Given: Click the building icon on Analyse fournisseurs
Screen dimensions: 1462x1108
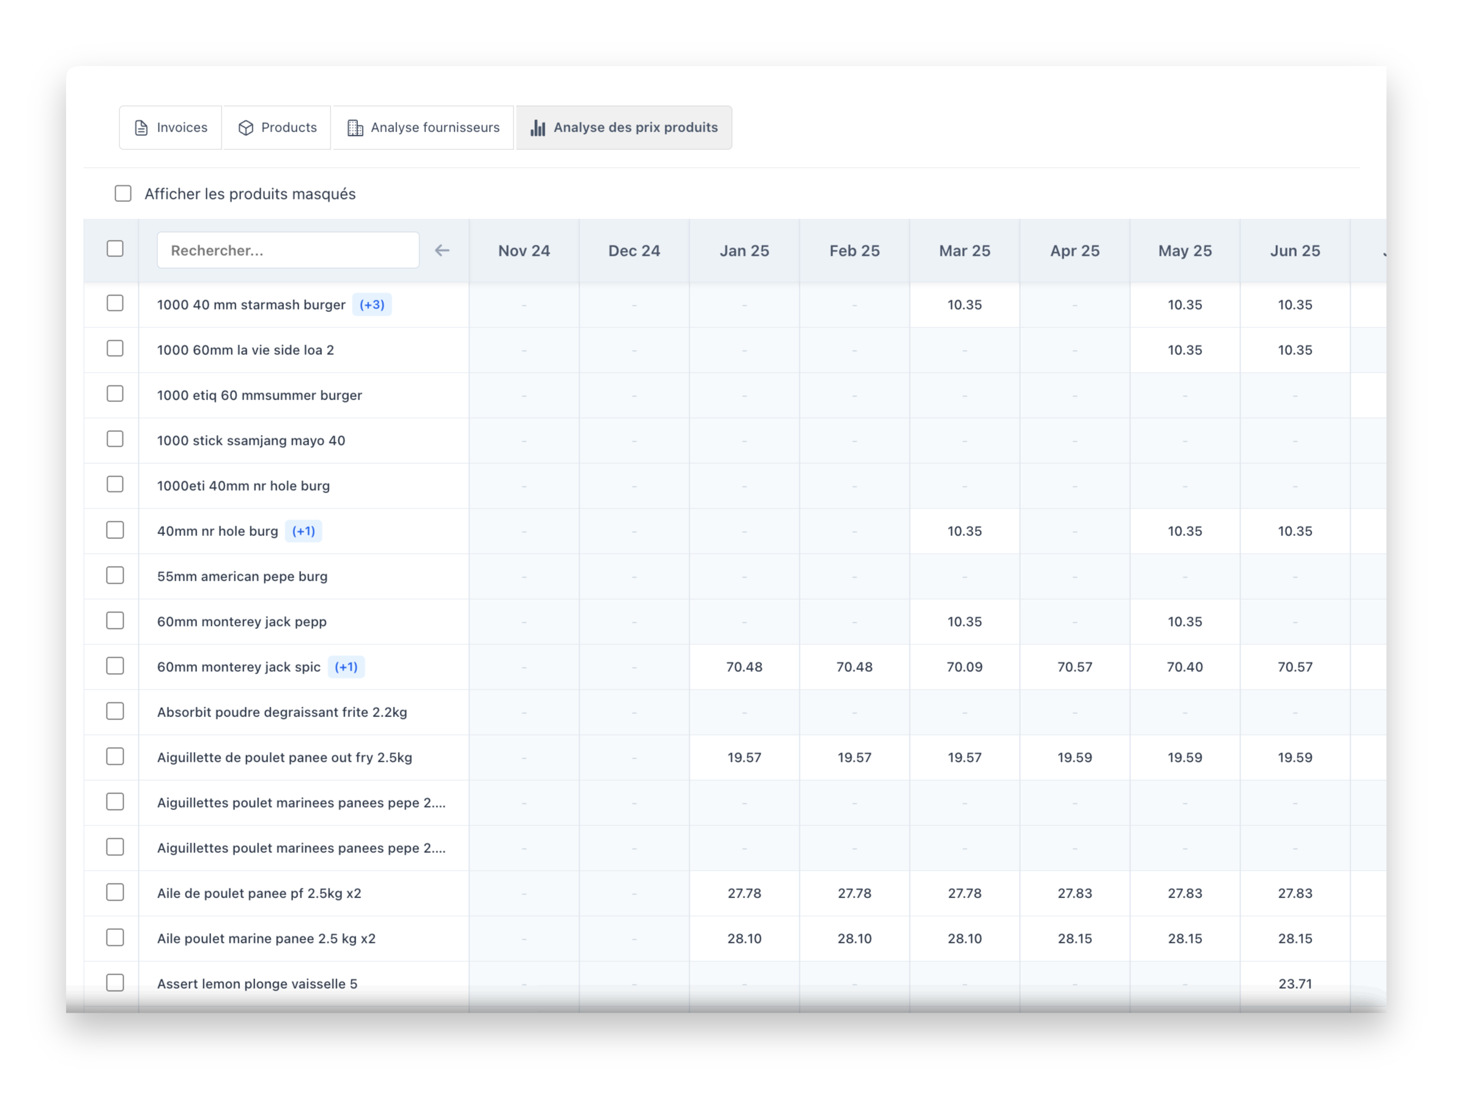Looking at the screenshot, I should coord(356,127).
